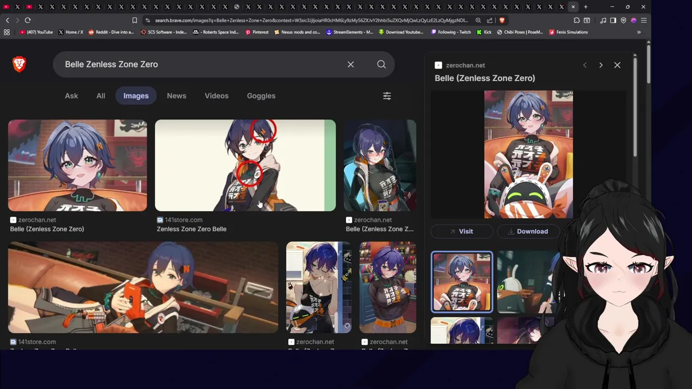Select the highlighted first related thumbnail in panel
692x389 pixels.
462,282
